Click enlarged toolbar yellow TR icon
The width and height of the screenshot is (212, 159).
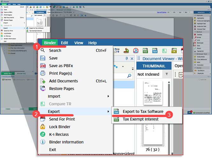click(x=174, y=51)
